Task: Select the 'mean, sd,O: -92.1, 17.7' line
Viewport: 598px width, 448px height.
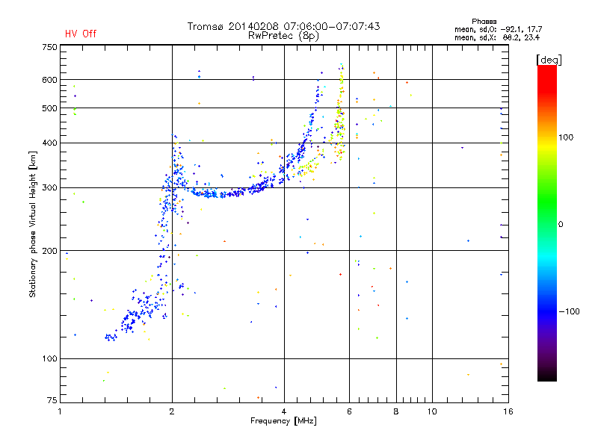Action: click(498, 29)
